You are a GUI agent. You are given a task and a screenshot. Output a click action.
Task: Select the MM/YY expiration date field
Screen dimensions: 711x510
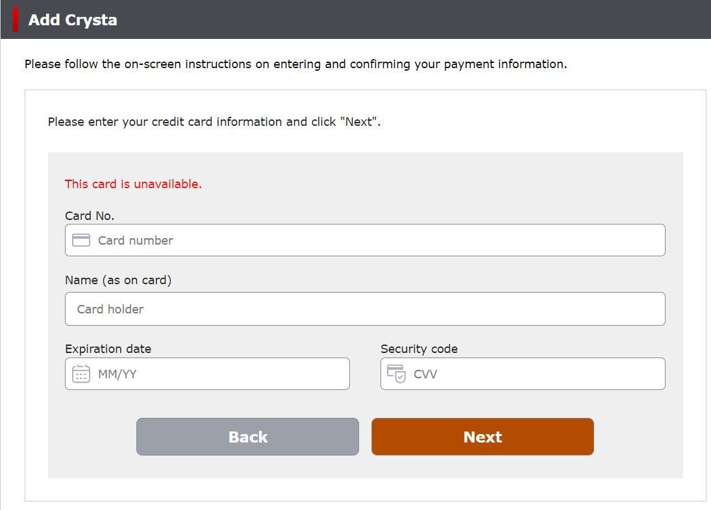[221, 374]
